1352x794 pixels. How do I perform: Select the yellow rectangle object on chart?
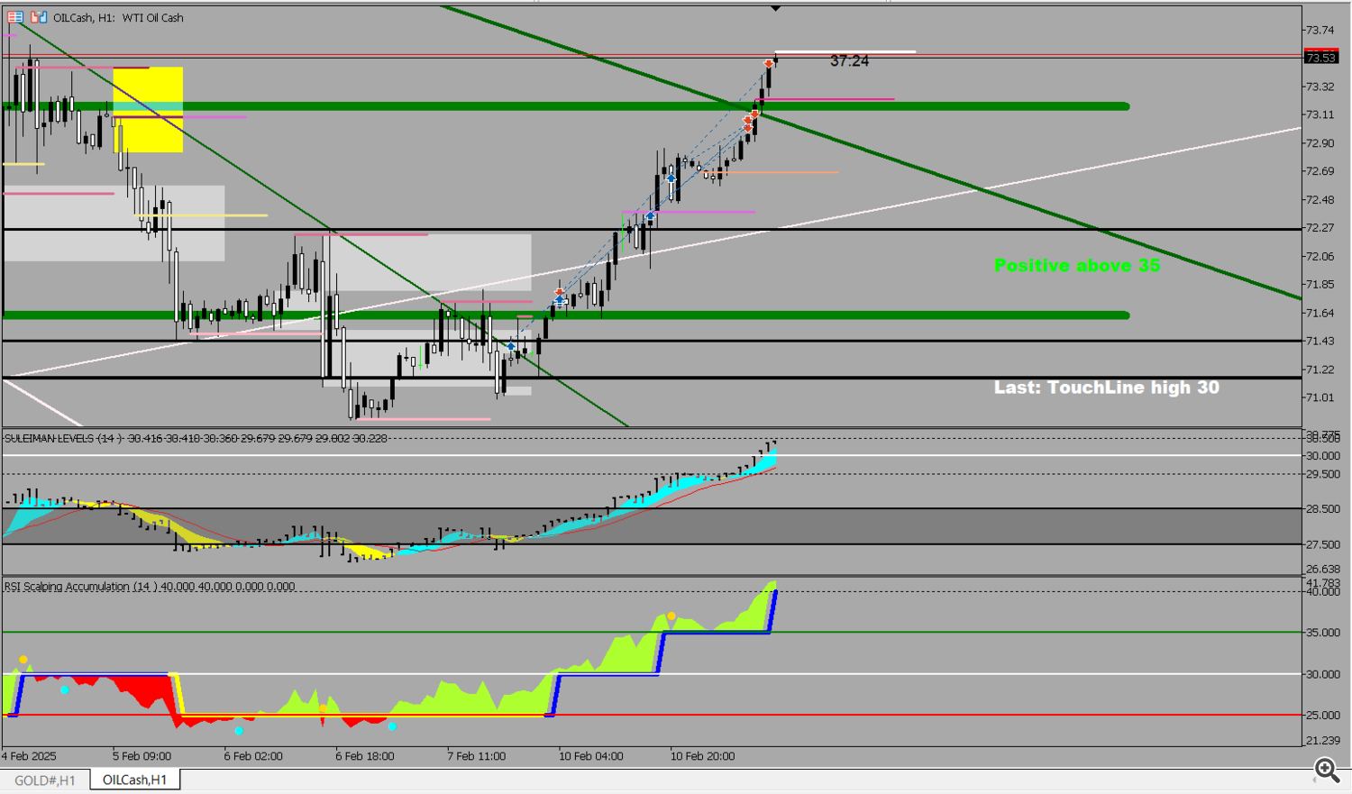[x=148, y=109]
